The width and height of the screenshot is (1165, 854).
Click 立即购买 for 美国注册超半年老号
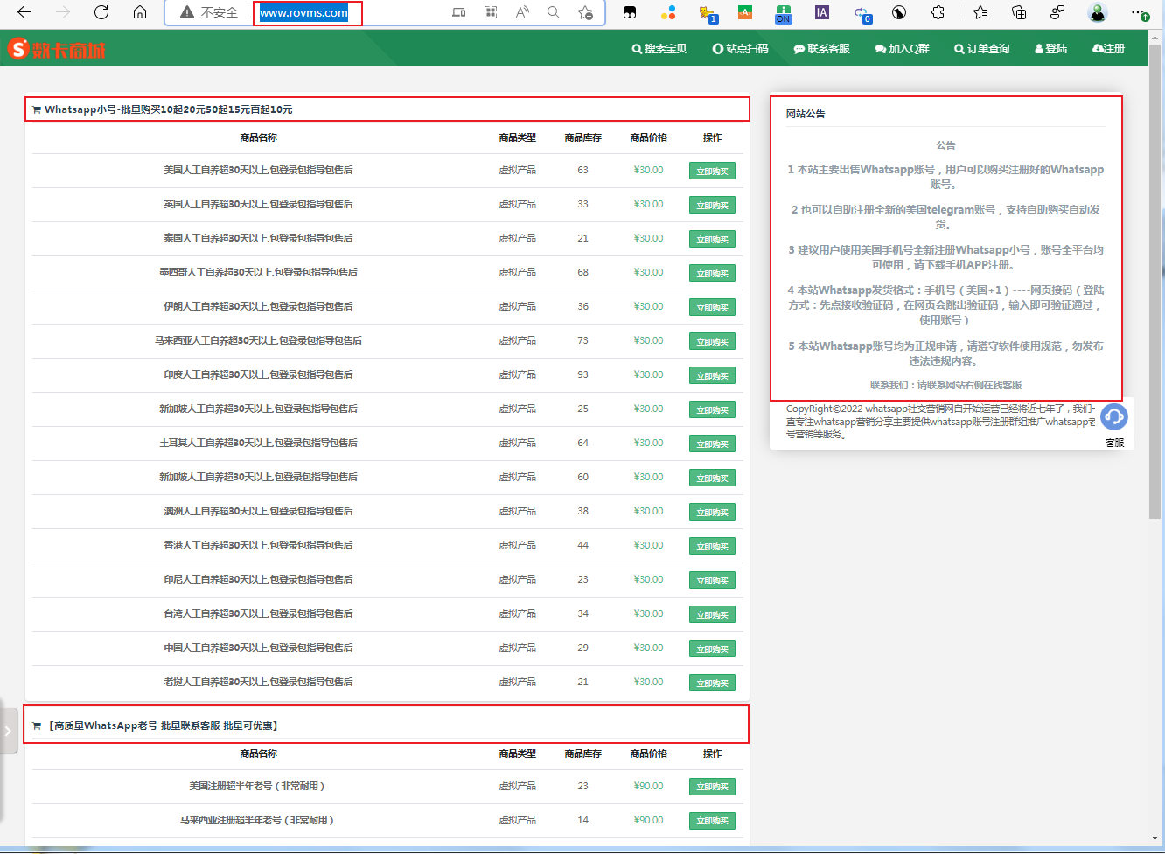tap(712, 787)
